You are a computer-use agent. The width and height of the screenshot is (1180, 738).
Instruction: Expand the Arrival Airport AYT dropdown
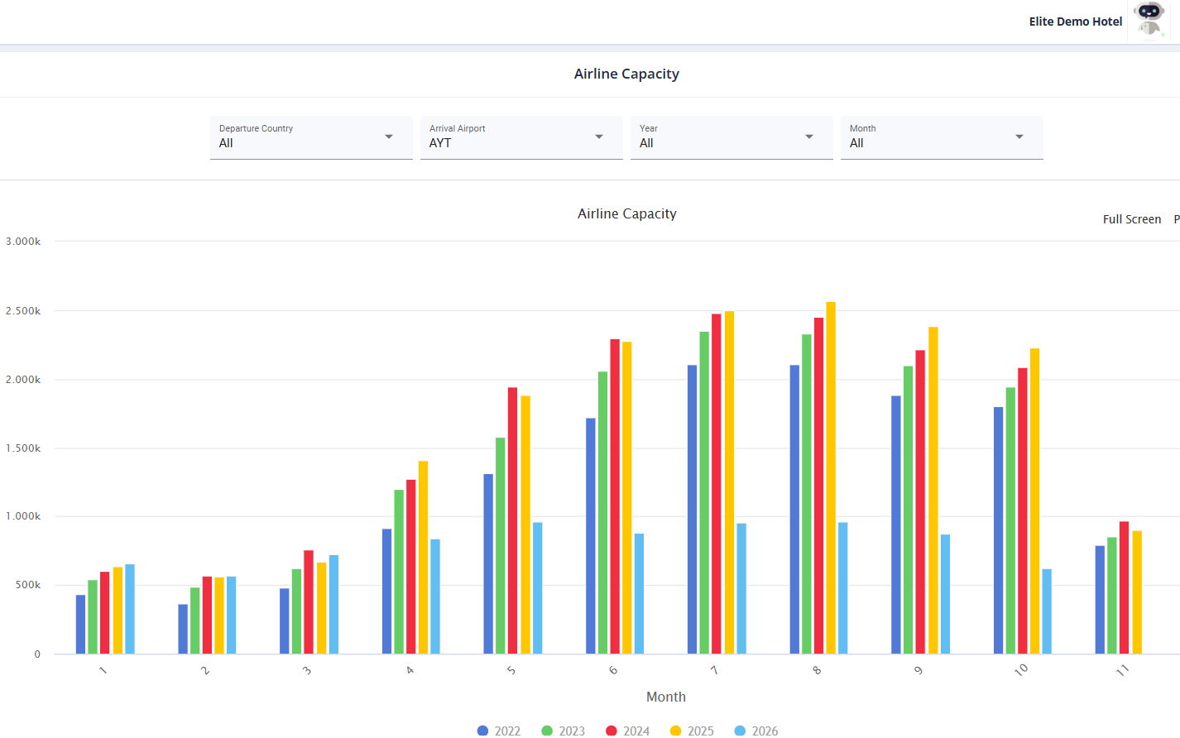520,137
